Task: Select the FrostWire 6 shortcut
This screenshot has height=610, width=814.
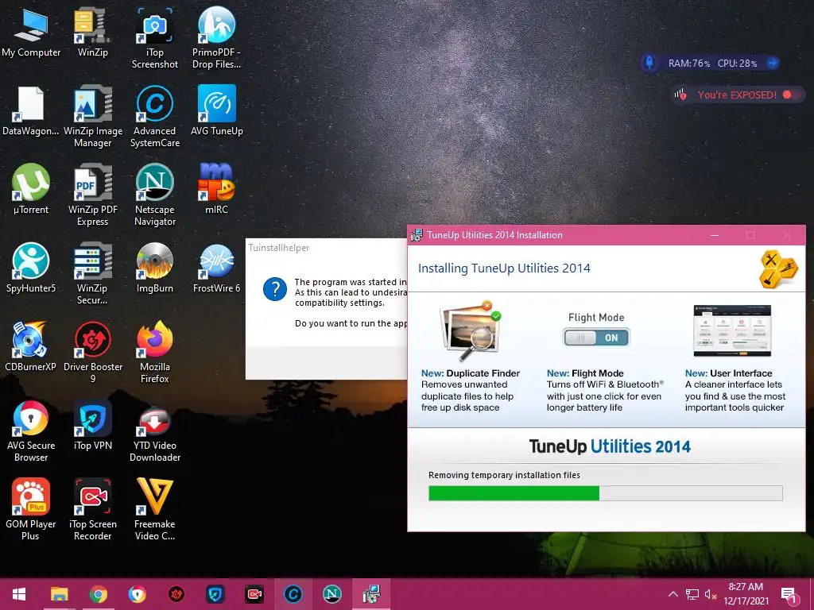Action: [216, 268]
